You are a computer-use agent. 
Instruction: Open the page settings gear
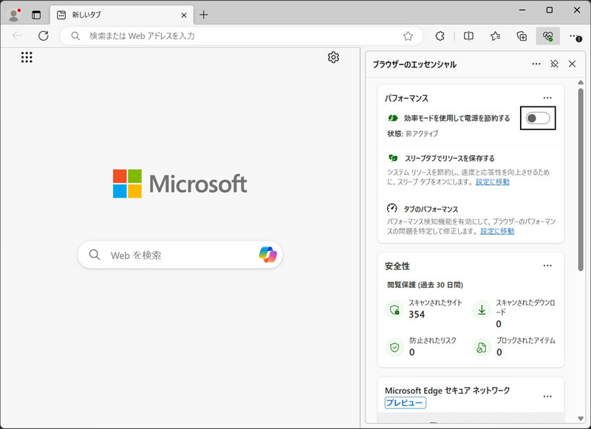point(333,58)
